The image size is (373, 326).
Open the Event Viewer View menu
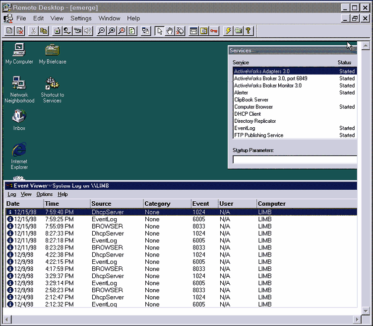tap(26, 194)
